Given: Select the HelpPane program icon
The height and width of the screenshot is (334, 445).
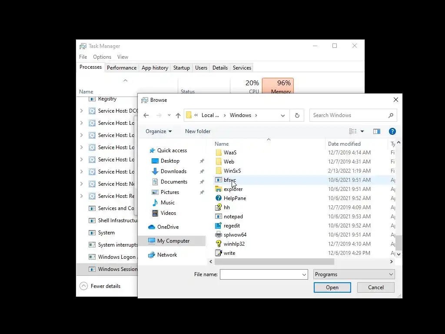Looking at the screenshot, I should pos(219,198).
